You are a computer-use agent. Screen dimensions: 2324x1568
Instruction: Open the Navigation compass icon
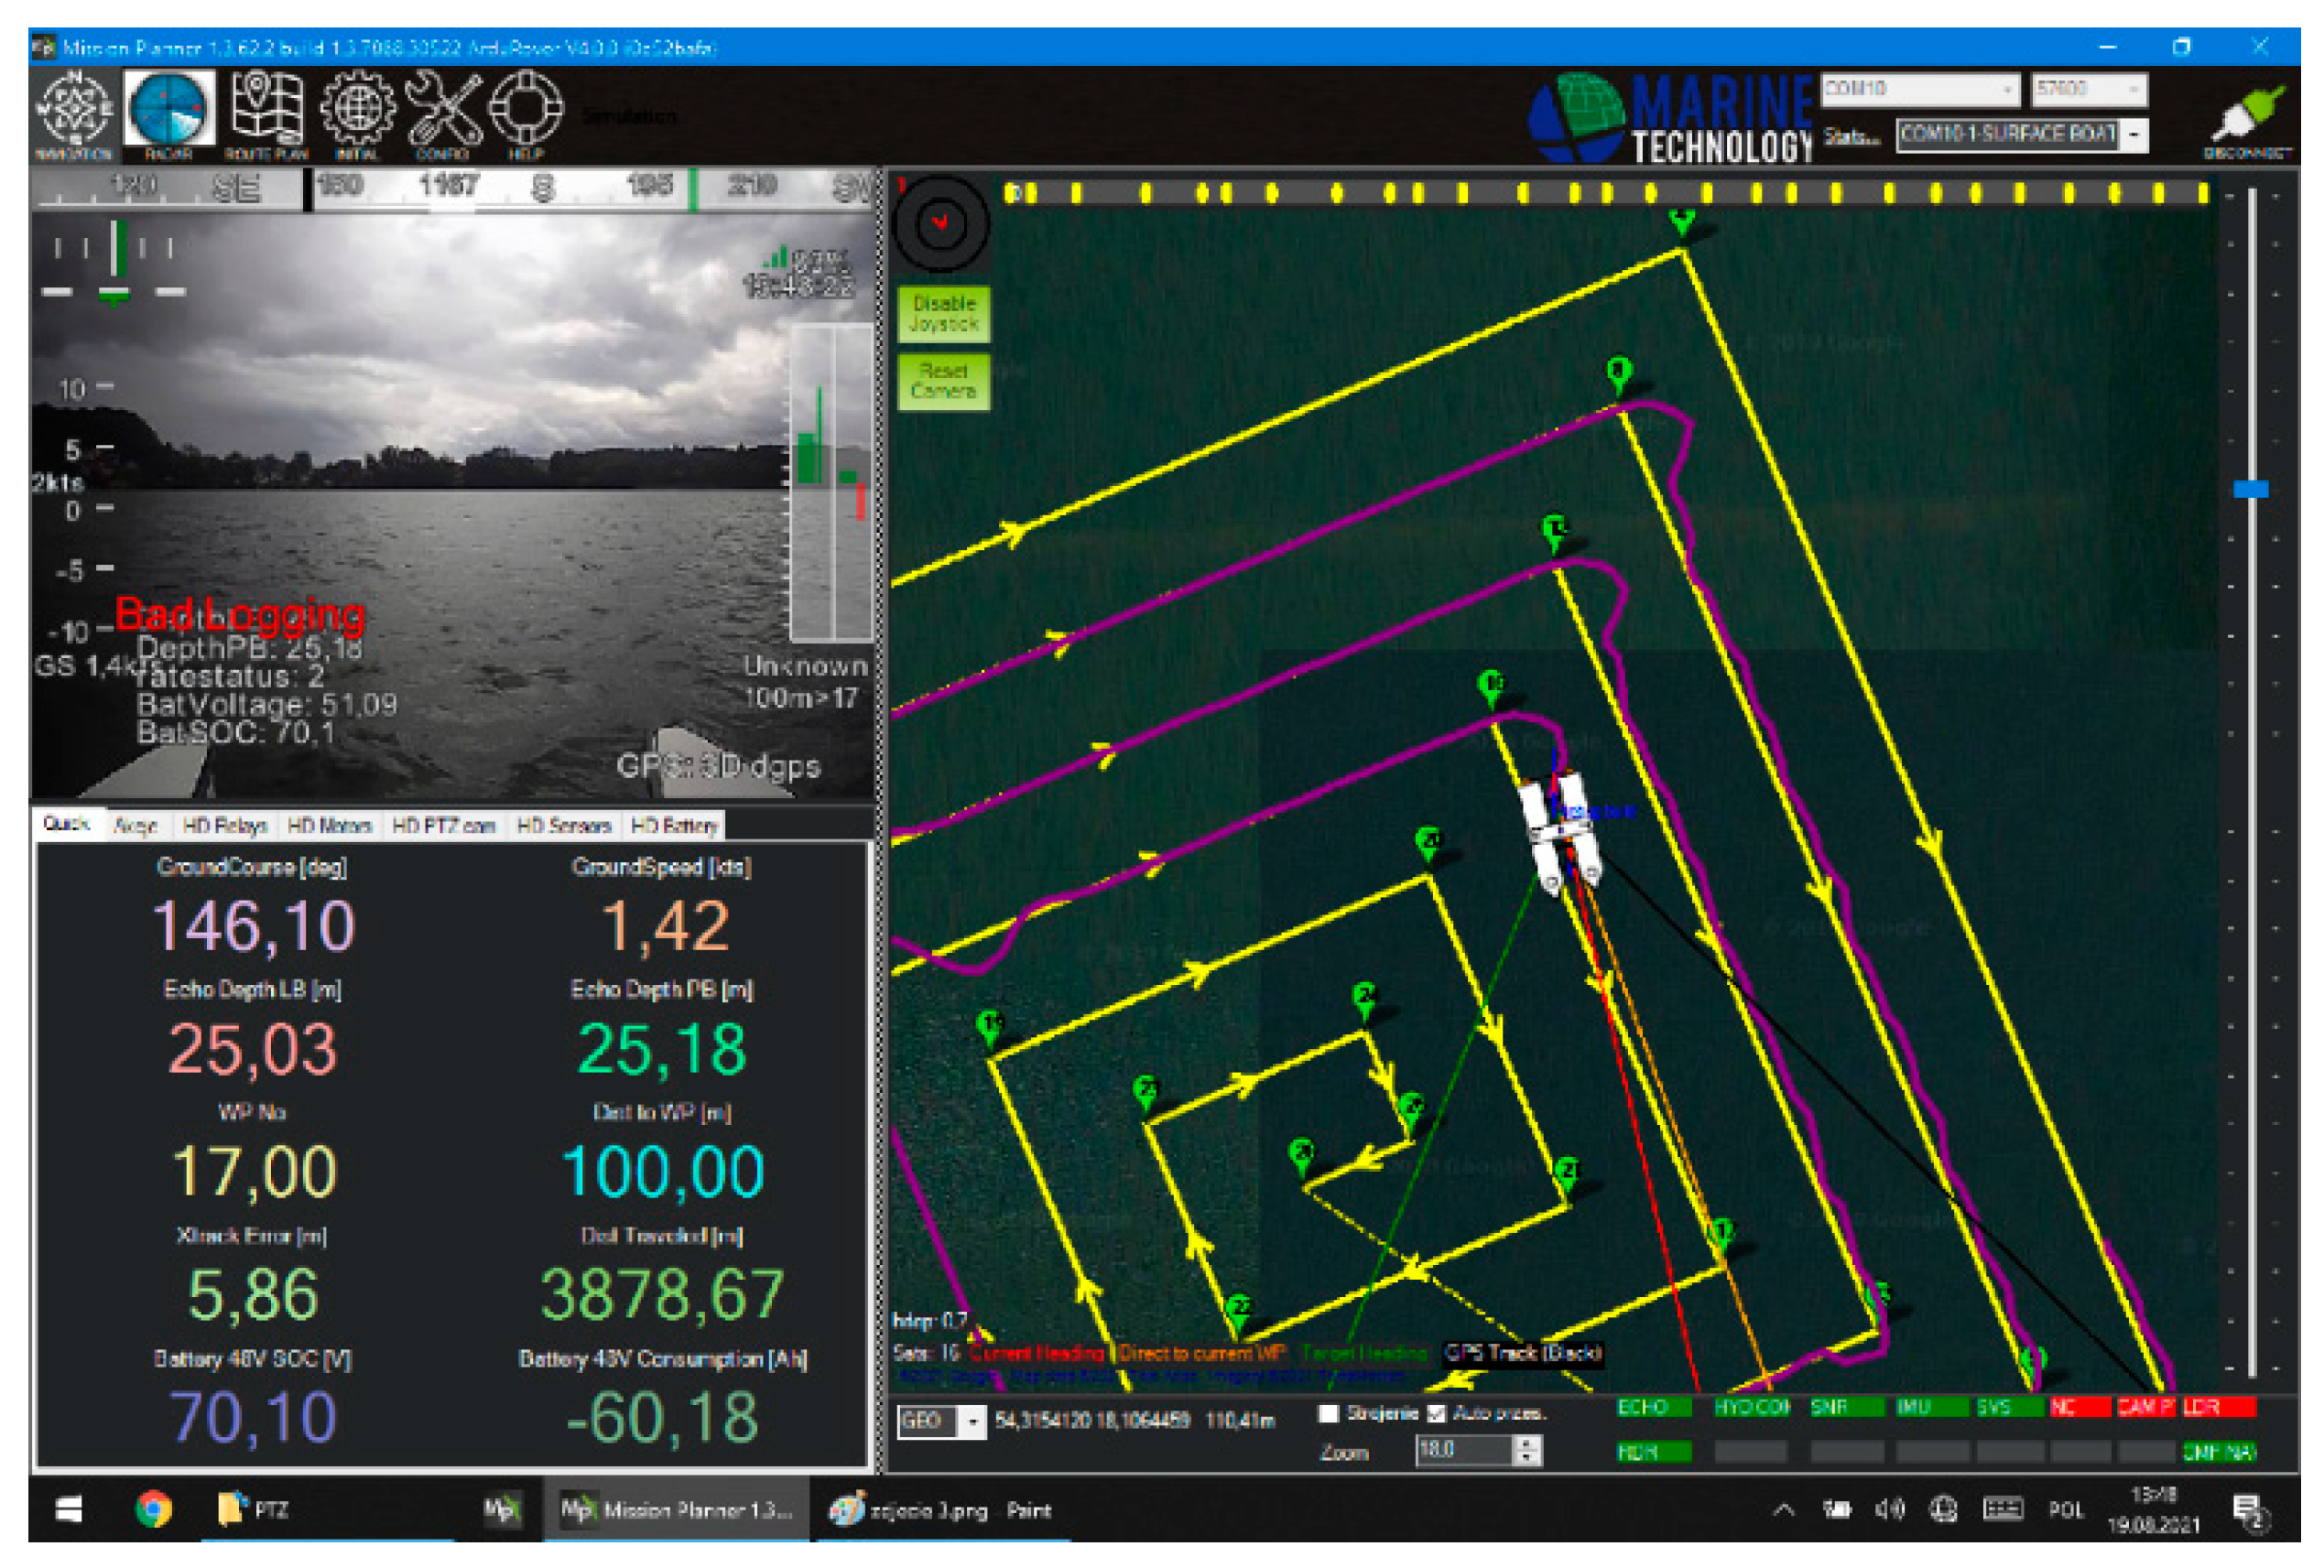[74, 110]
